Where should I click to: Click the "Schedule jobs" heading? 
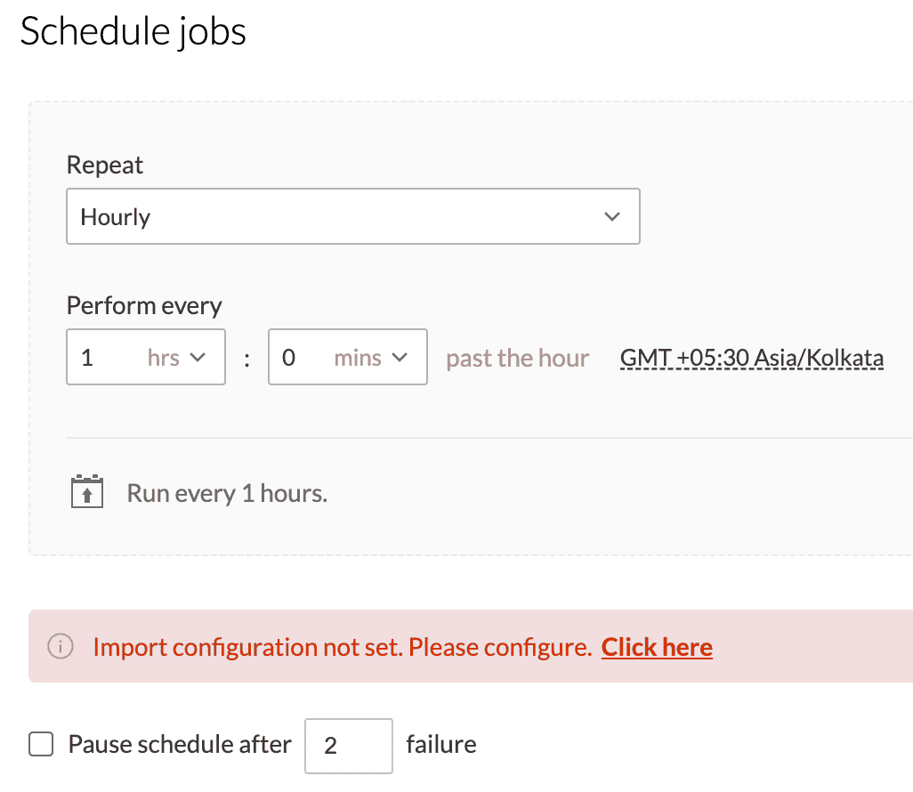tap(133, 32)
